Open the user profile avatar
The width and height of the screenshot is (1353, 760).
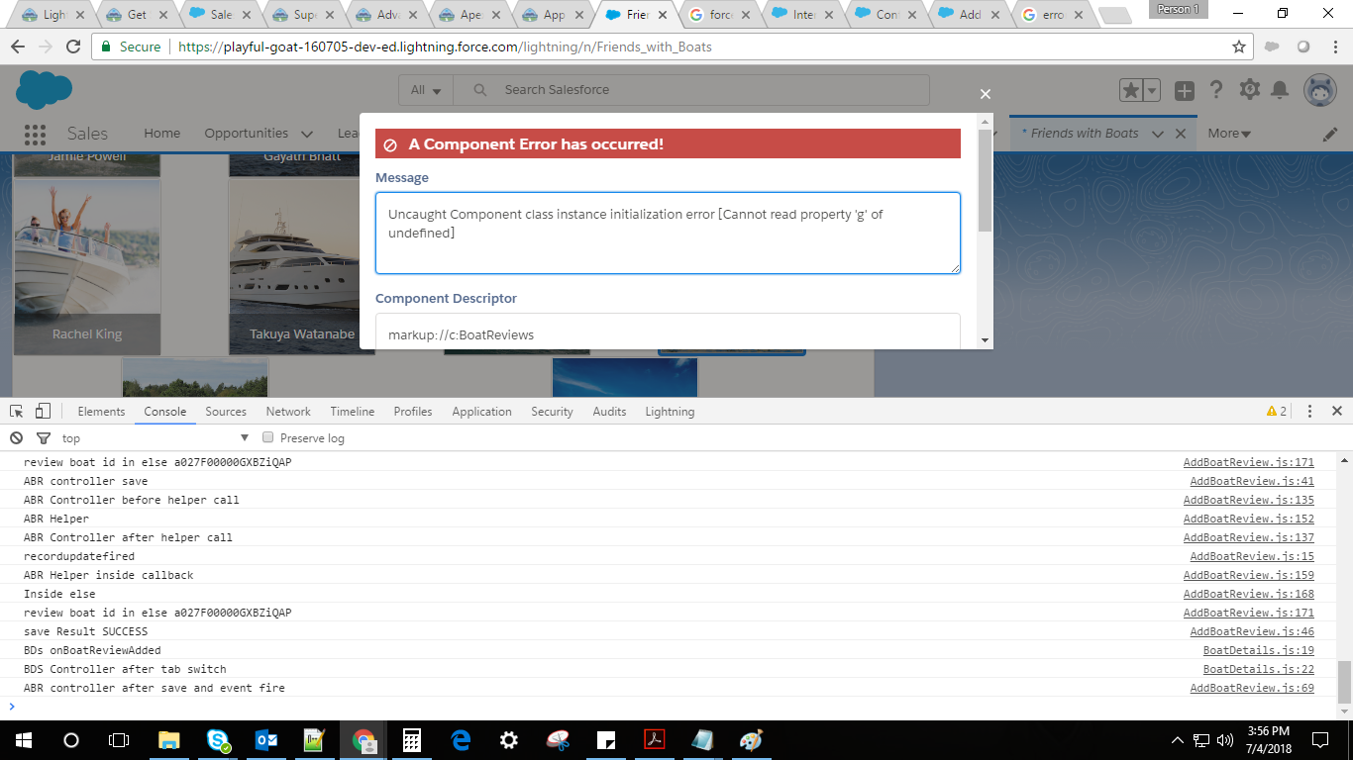click(1319, 90)
